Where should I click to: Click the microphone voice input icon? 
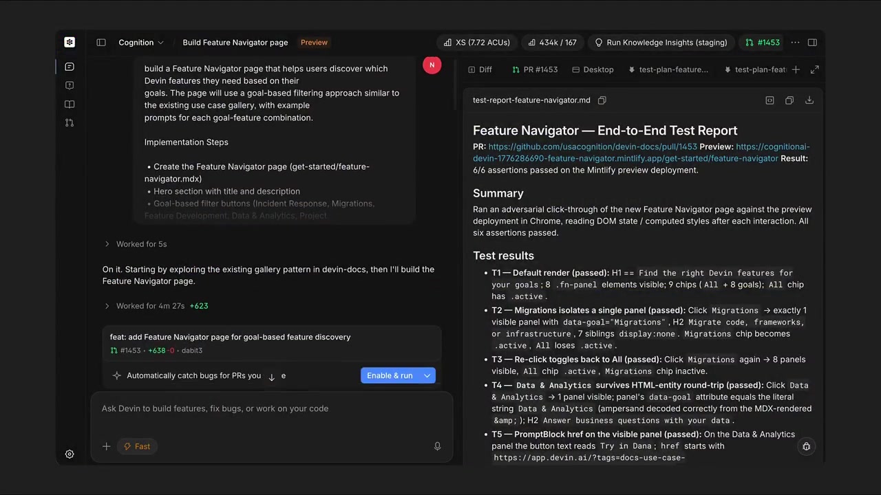[437, 446]
